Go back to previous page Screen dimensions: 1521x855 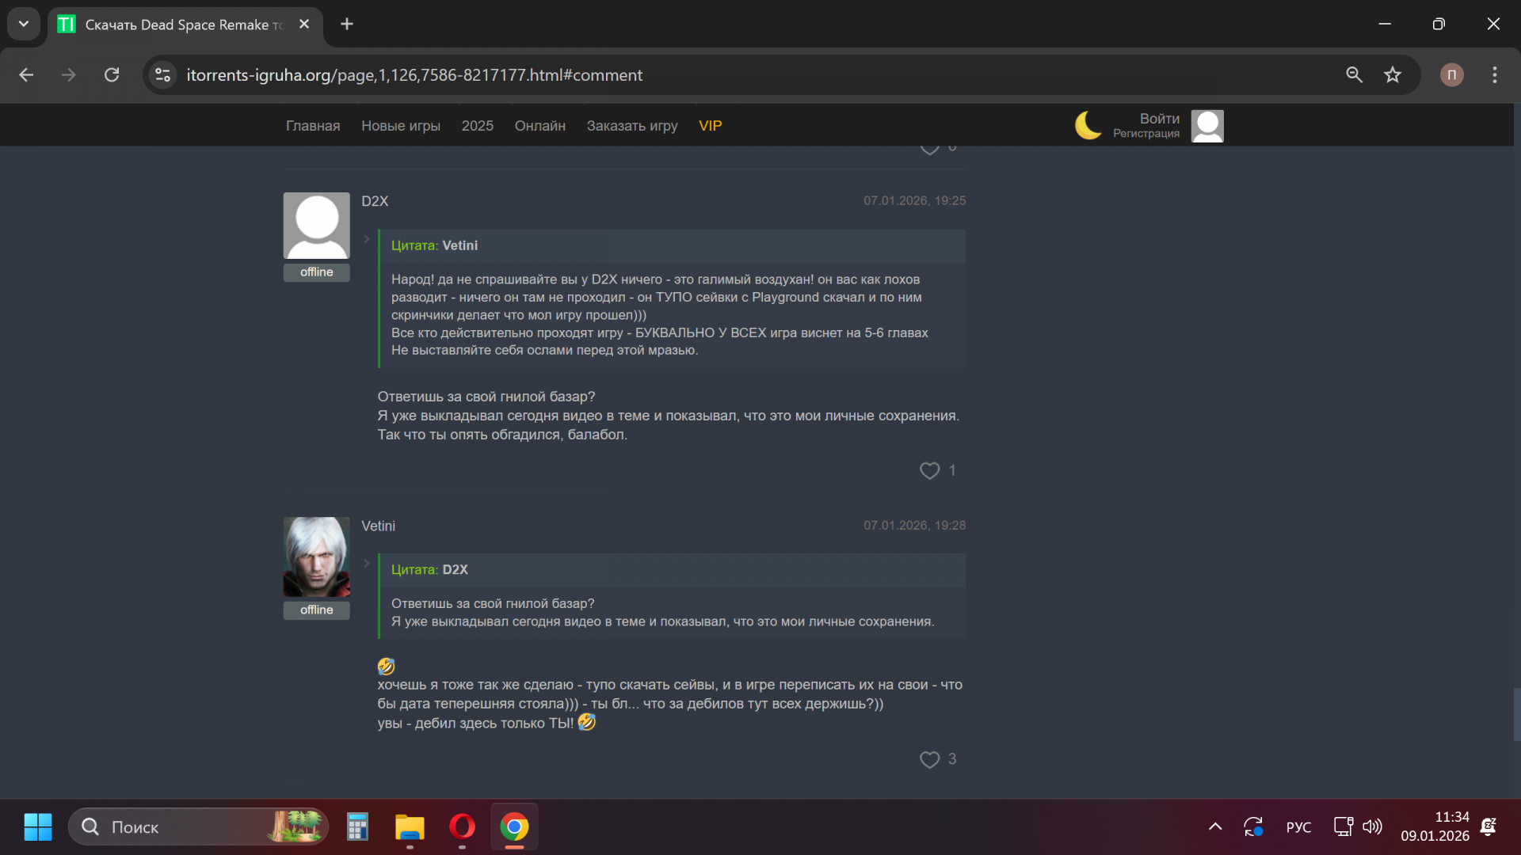point(26,75)
